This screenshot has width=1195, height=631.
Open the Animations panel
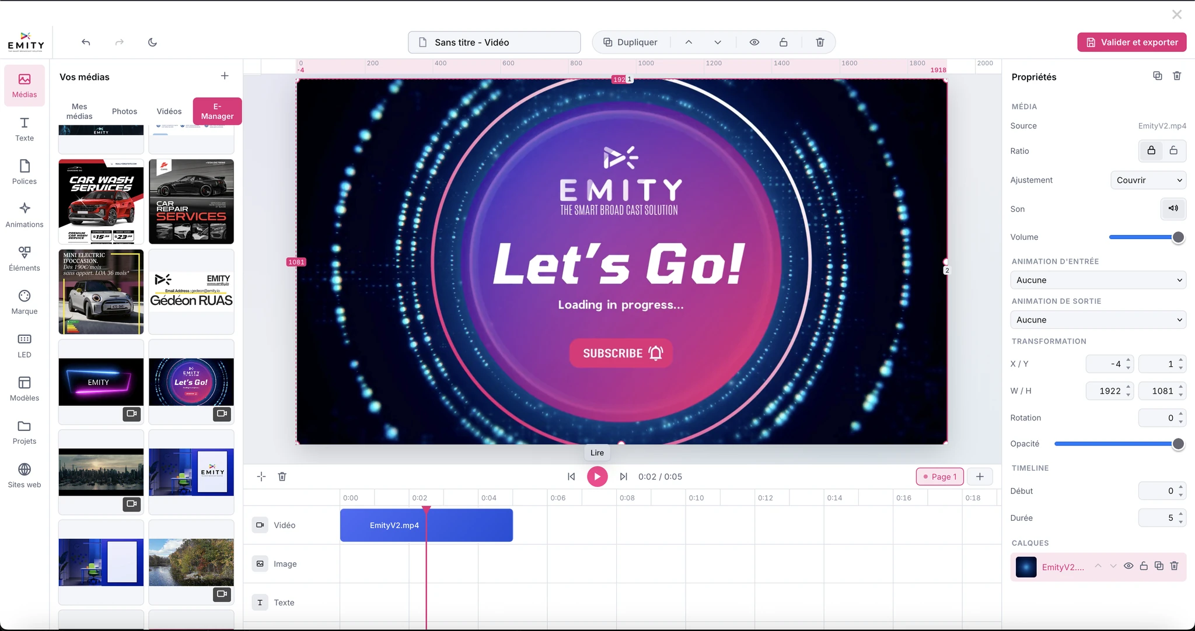[25, 215]
